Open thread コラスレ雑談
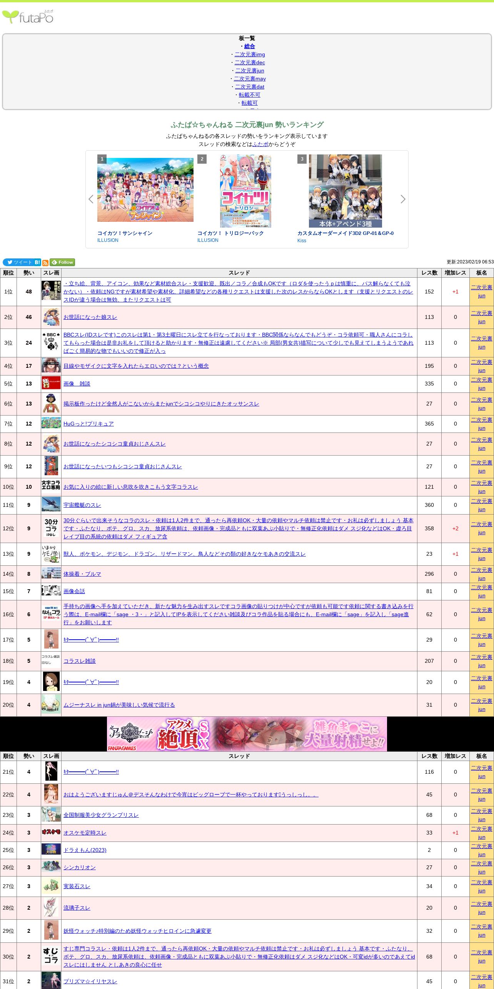Viewport: 494px width, 989px height. pos(79,661)
